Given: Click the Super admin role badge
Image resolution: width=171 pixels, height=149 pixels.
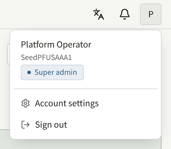Looking at the screenshot, I should [x=52, y=72].
